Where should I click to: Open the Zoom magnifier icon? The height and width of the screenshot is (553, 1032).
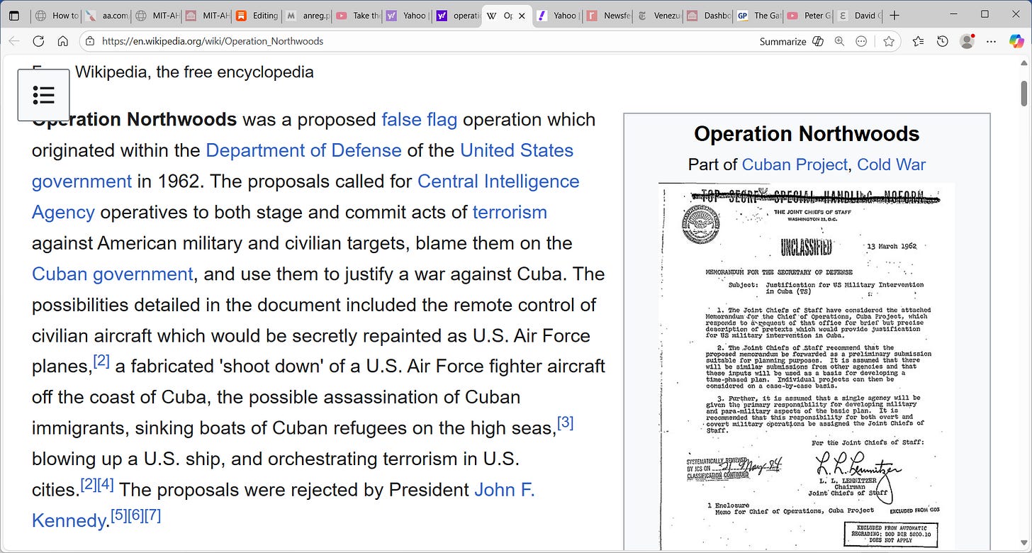[x=839, y=41]
